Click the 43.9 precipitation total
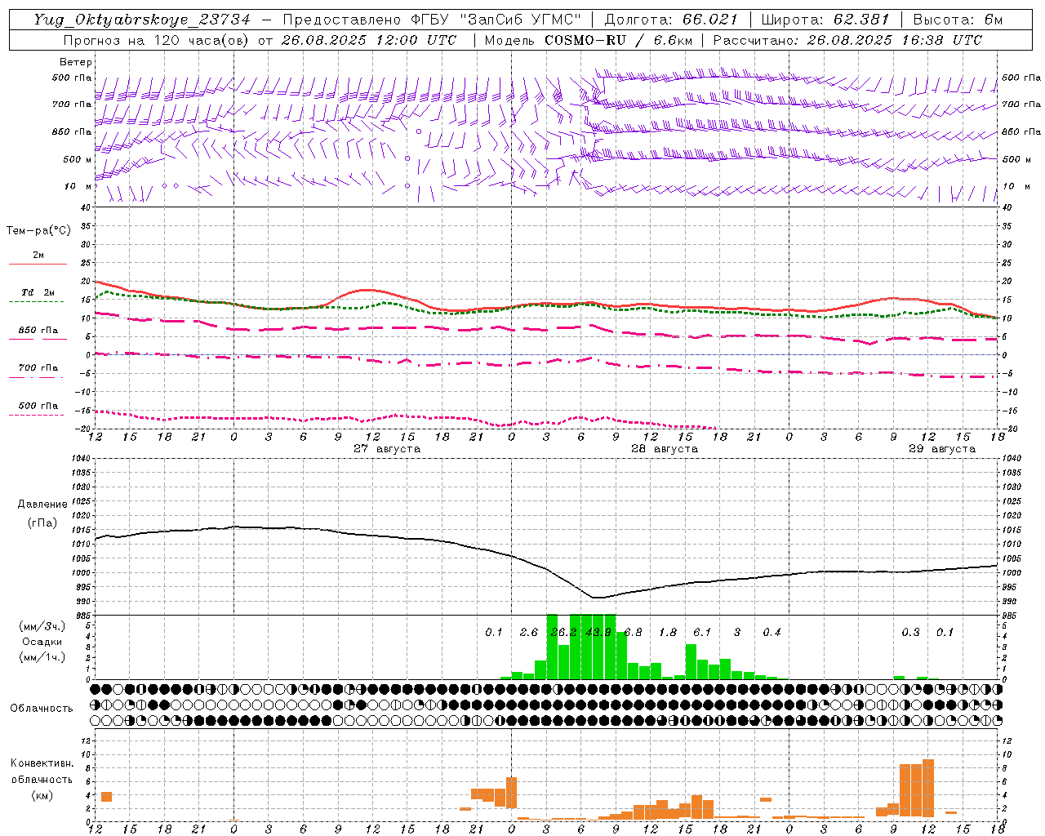Viewport: 1045px width, 836px height. [598, 632]
